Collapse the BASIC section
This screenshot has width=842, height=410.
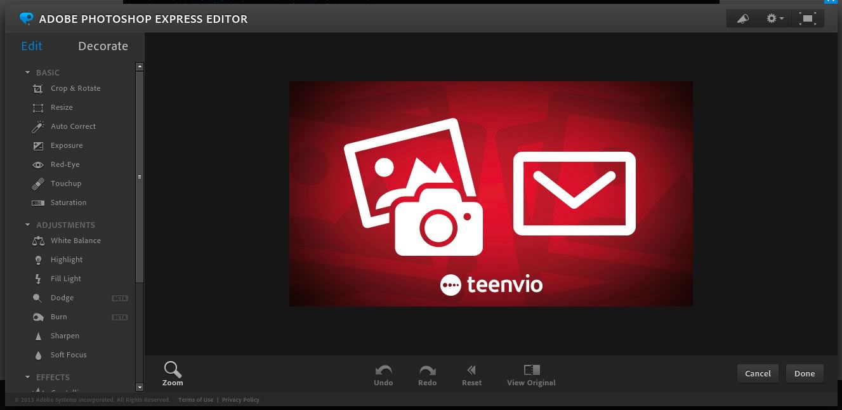28,73
